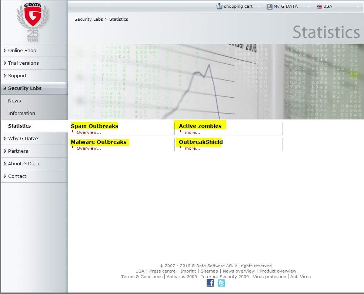Expand the Online Shop menu item
The image size is (364, 294).
22,50
